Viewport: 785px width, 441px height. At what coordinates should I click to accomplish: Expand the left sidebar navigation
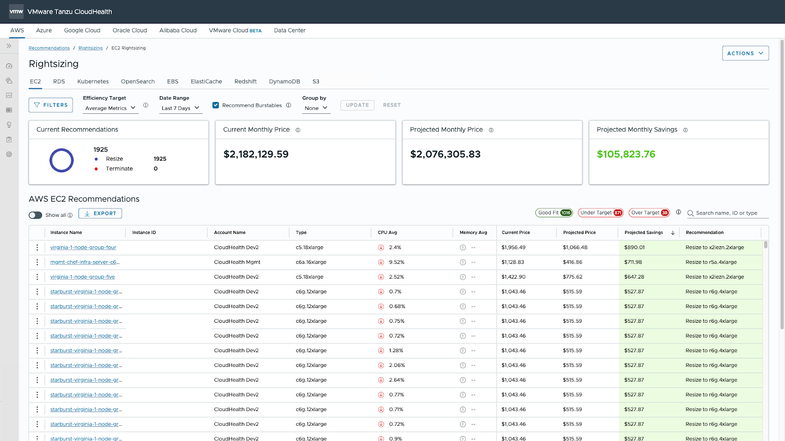click(x=9, y=46)
